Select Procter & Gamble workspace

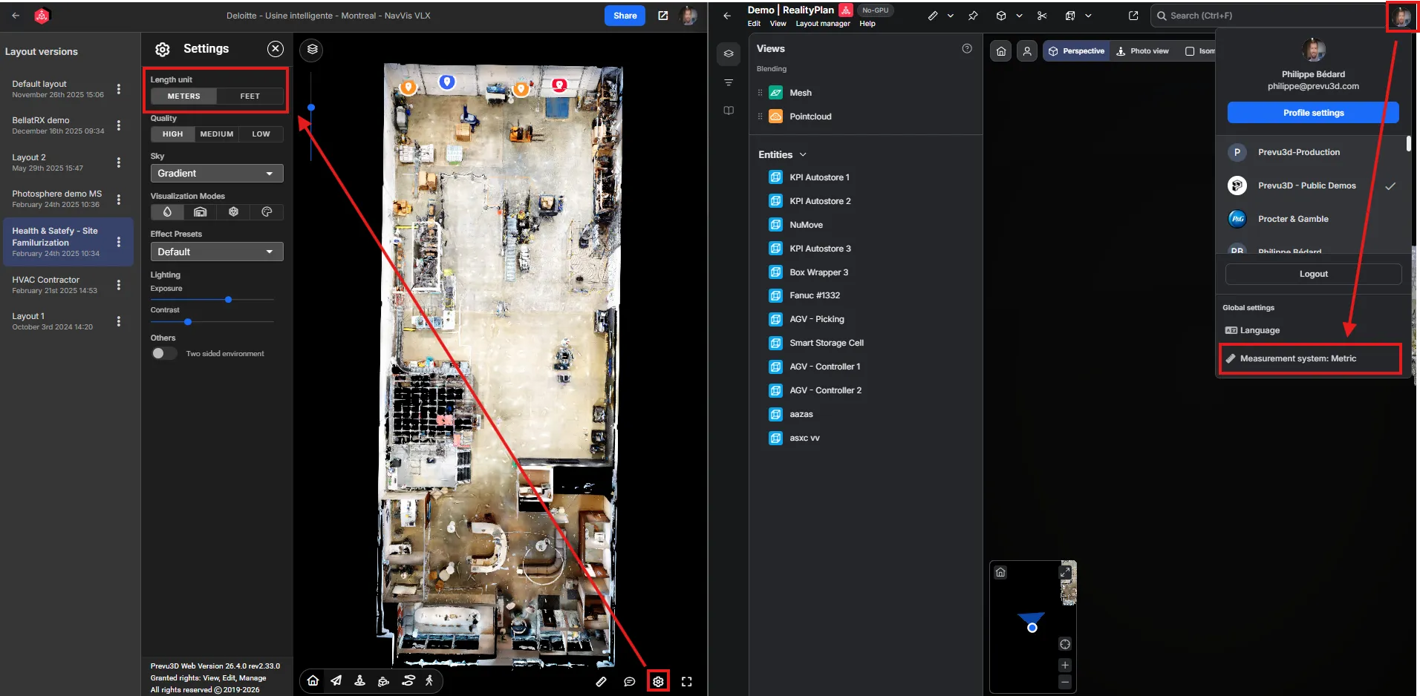click(1313, 219)
